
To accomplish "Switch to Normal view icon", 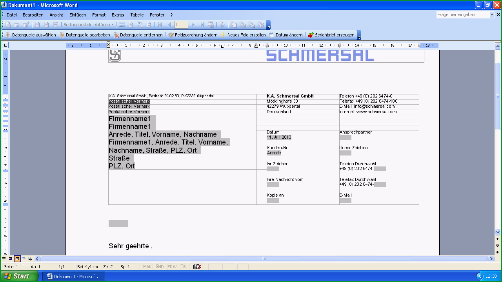I will [x=4, y=259].
